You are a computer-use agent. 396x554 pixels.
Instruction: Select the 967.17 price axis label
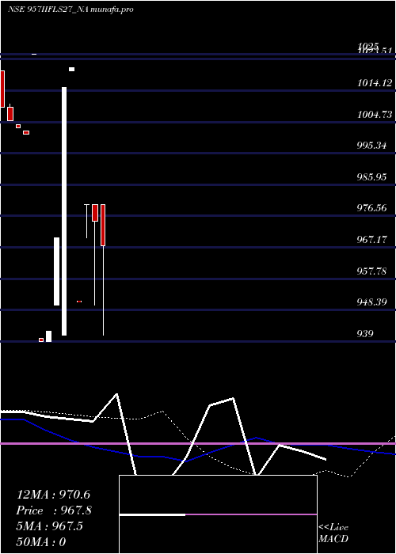point(371,240)
